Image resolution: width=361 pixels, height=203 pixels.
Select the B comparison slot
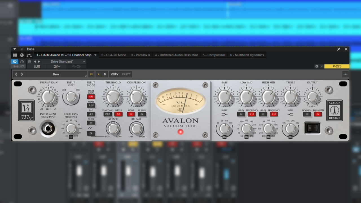(105, 74)
